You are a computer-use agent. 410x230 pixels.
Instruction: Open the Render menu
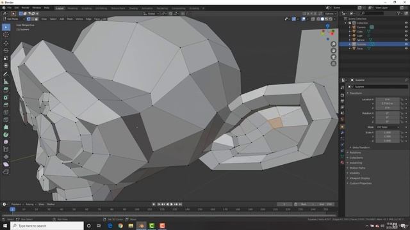tap(26, 8)
